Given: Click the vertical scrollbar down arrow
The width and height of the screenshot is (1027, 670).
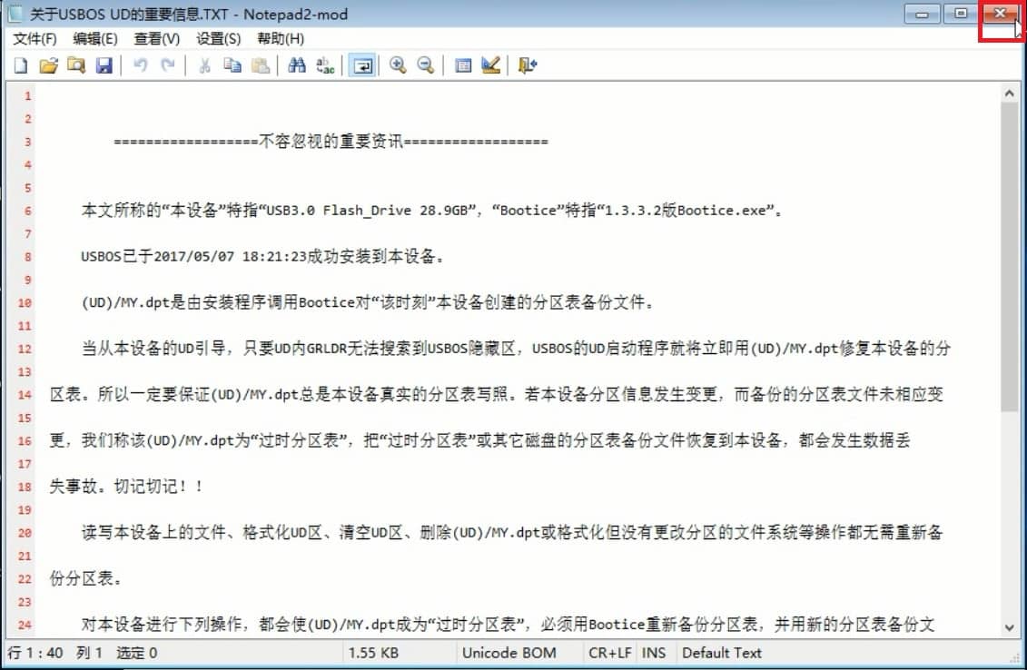Looking at the screenshot, I should pyautogui.click(x=1010, y=627).
